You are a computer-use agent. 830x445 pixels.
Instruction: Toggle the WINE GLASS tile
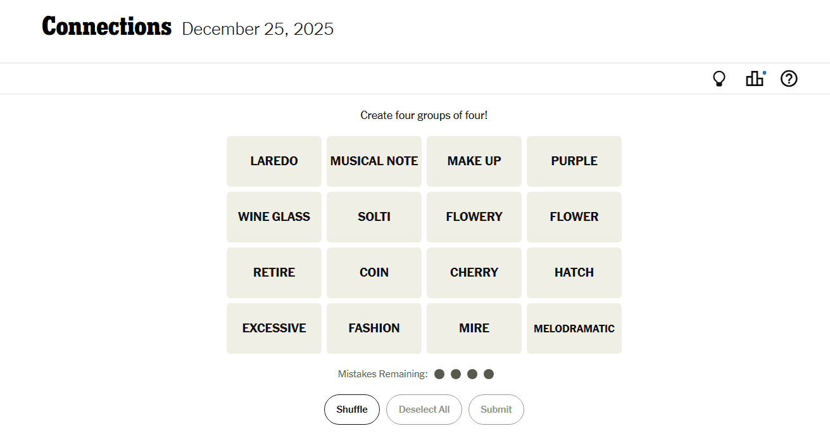point(274,217)
